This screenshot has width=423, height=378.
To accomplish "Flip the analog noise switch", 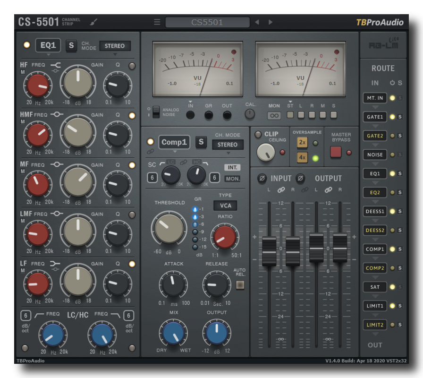I will (156, 112).
